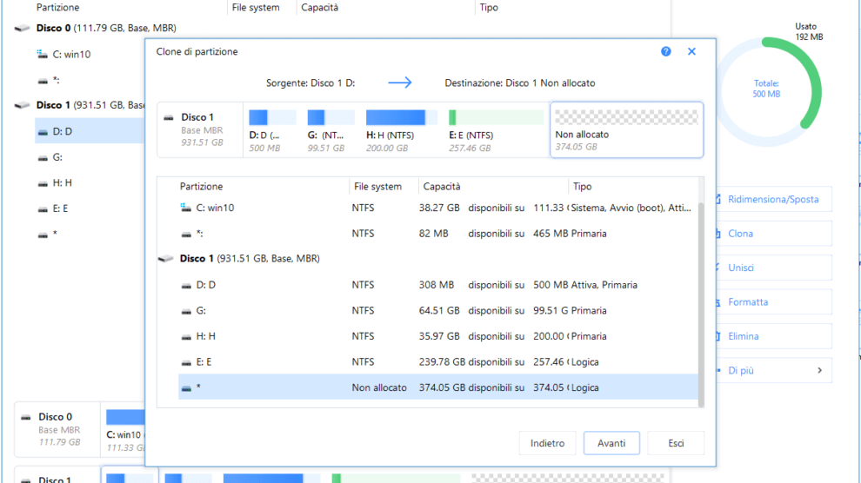Click the Windows icon of C: win10 row
This screenshot has height=483, width=861.
pos(185,208)
